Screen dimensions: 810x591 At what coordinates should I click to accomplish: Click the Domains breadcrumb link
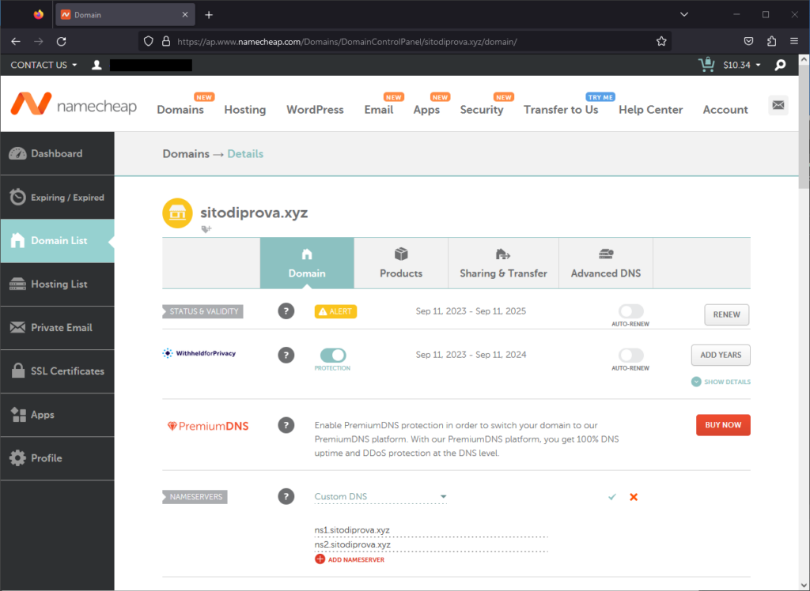186,154
